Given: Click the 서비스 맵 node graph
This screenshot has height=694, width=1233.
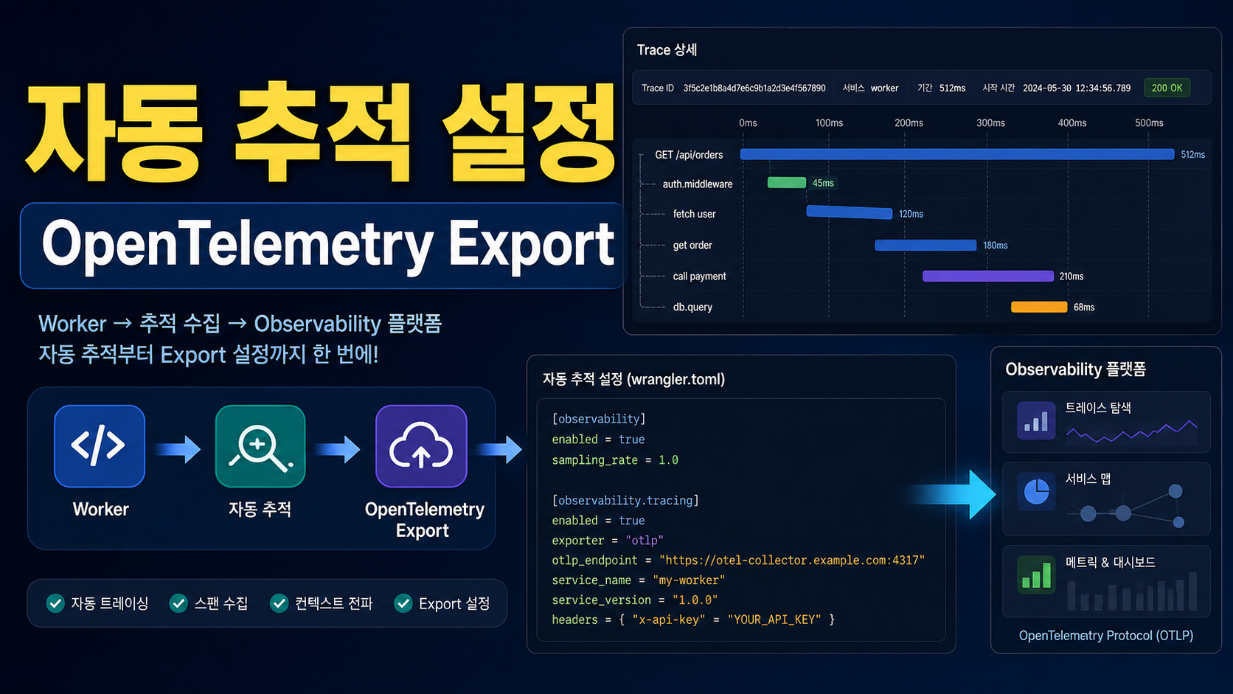Looking at the screenshot, I should click(x=1127, y=507).
